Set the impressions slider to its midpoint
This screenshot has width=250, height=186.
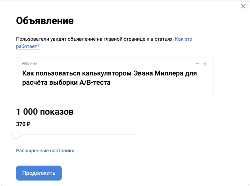click(76, 135)
